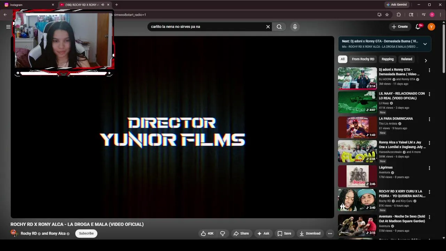Expand the Next mix playlist panel
The height and width of the screenshot is (251, 446).
click(425, 44)
